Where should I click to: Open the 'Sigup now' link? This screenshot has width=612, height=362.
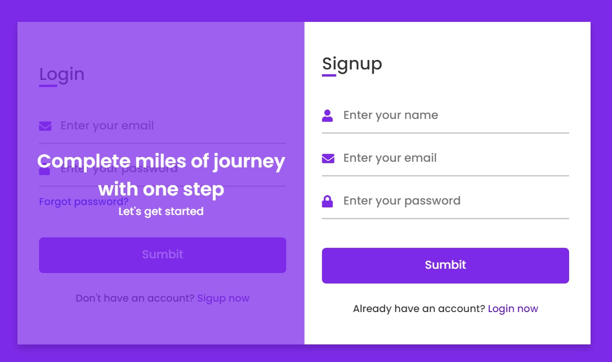tap(223, 298)
